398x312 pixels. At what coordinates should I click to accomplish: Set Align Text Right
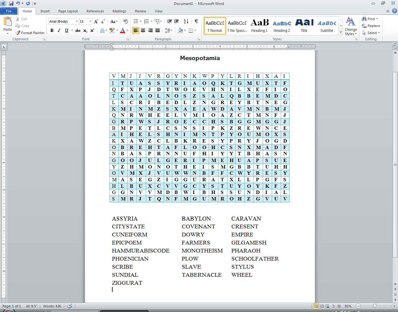pyautogui.click(x=150, y=30)
